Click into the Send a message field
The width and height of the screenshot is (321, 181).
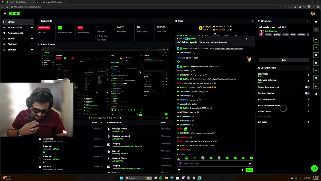tap(215, 164)
